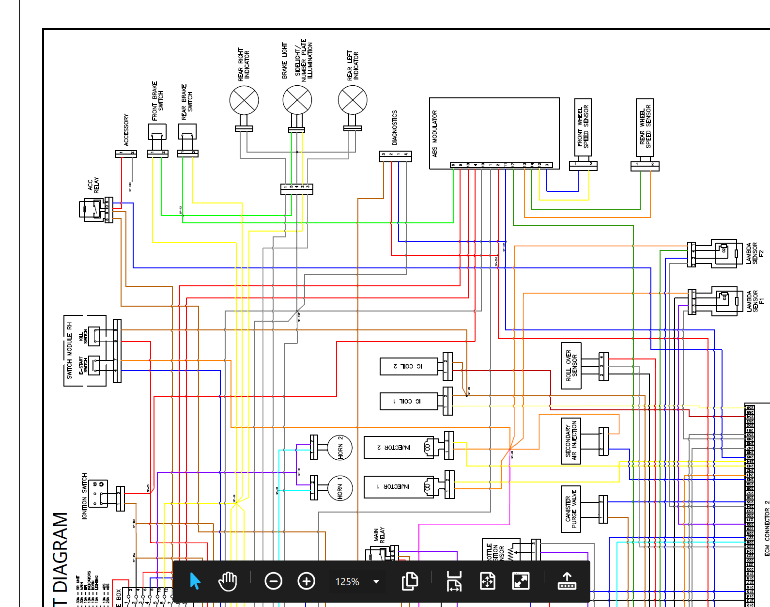Click the INJECTOR 1 box
The width and height of the screenshot is (770, 607).
click(399, 487)
